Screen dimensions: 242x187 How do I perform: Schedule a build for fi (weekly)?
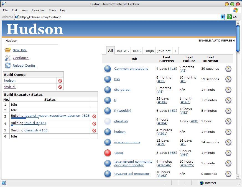[228, 111]
